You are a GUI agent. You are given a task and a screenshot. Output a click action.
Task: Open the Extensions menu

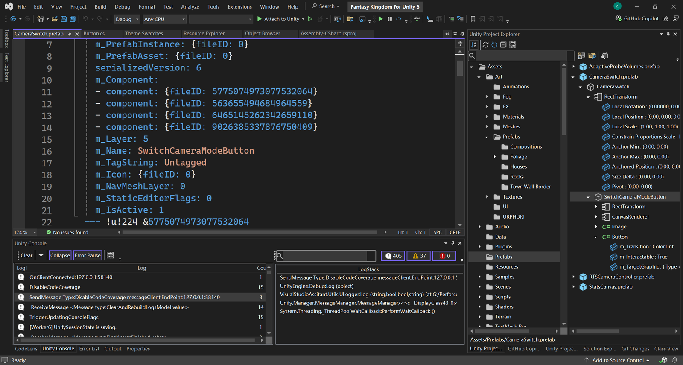(239, 7)
